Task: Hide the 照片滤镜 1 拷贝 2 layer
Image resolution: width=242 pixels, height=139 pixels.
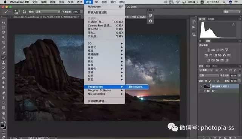Action: click(200, 86)
